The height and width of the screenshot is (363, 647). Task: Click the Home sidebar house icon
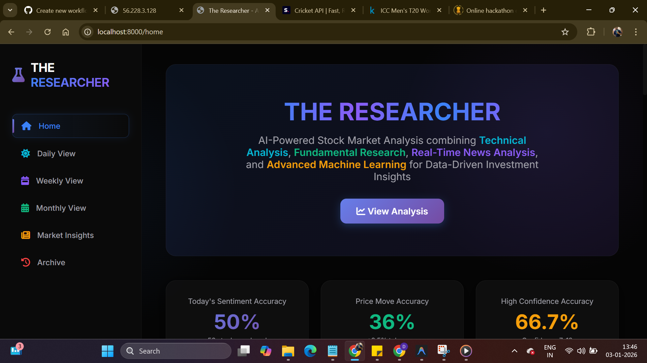pyautogui.click(x=26, y=126)
